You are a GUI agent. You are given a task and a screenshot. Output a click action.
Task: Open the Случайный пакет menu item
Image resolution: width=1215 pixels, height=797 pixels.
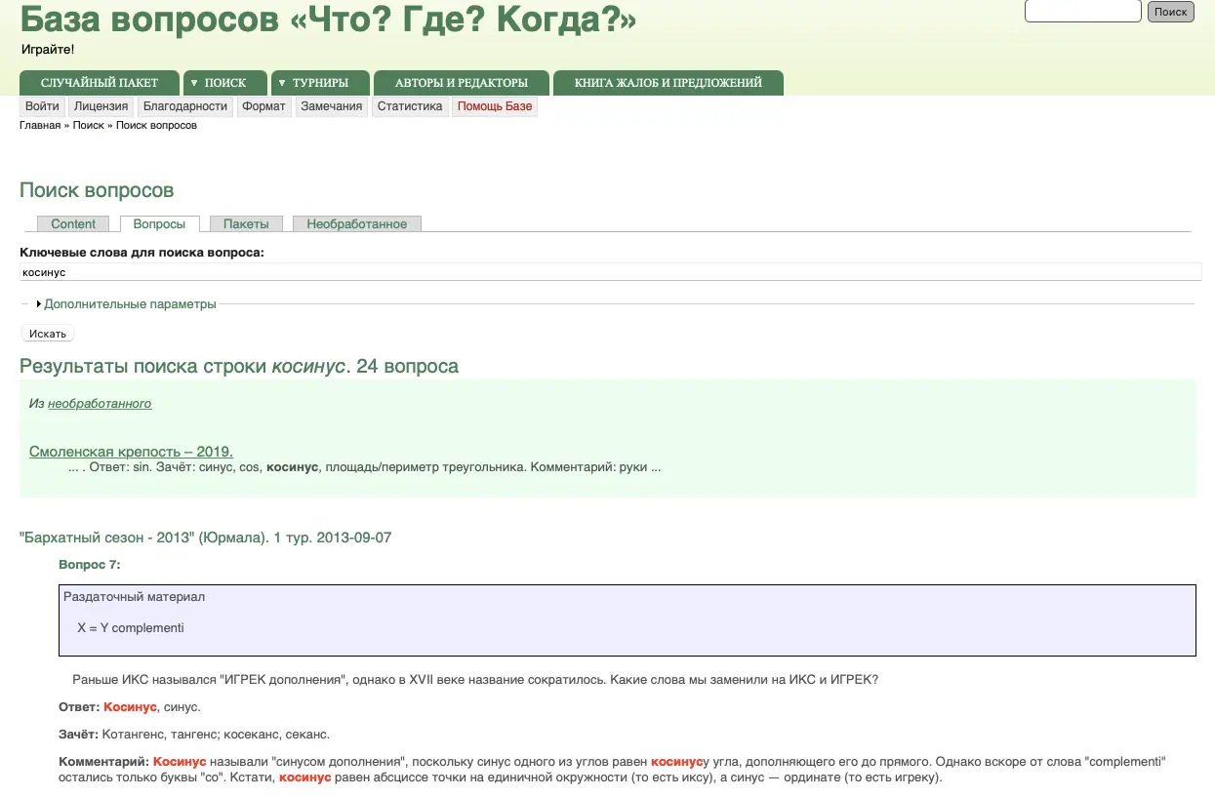pyautogui.click(x=100, y=83)
